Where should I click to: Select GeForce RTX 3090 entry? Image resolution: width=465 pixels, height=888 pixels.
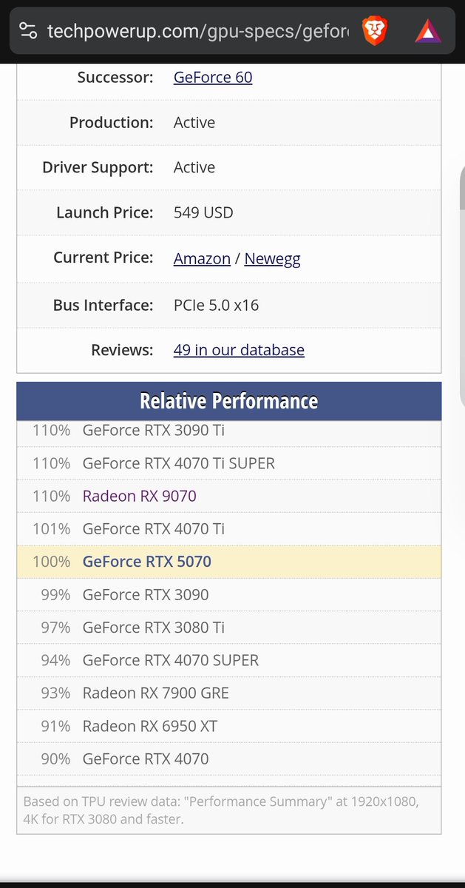146,594
